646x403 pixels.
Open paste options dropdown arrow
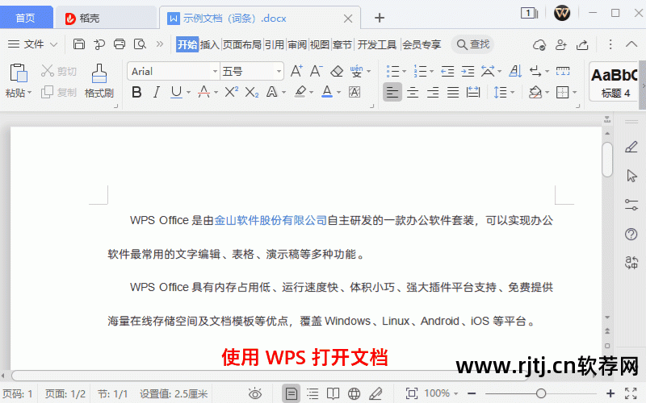(30, 93)
